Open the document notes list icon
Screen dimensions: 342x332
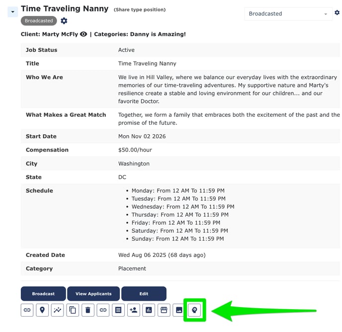pyautogui.click(x=118, y=310)
